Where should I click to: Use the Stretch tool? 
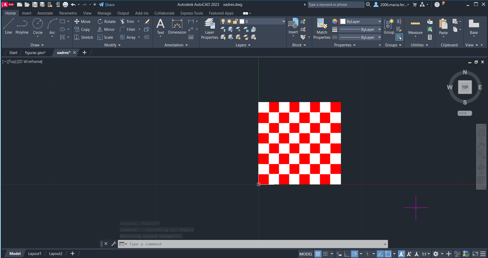(84, 37)
